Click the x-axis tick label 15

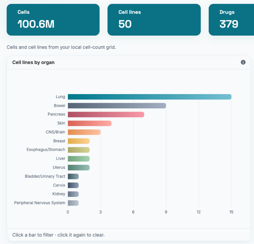pyautogui.click(x=231, y=212)
